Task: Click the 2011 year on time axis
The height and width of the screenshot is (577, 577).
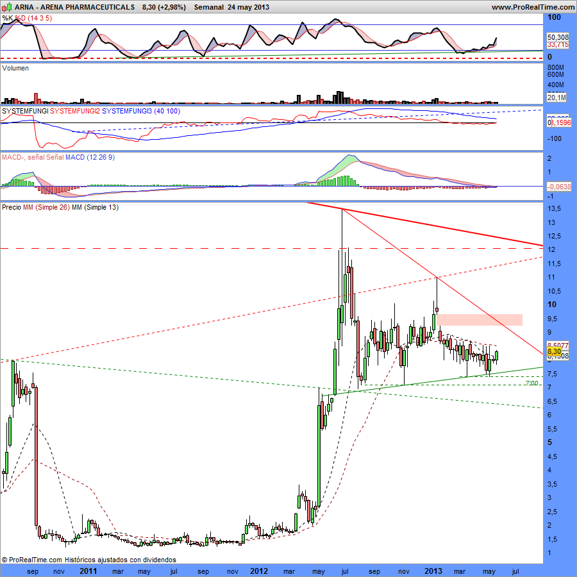Action: 88,571
